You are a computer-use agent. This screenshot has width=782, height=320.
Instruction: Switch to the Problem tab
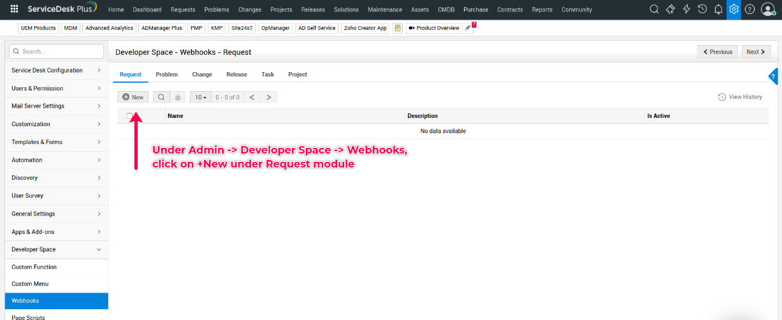tap(166, 75)
